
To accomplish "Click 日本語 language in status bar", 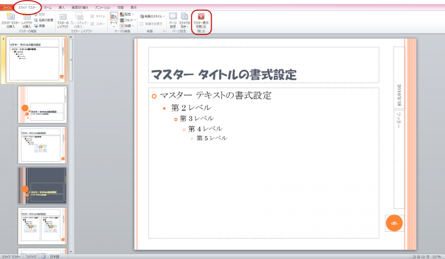I will pyautogui.click(x=54, y=256).
